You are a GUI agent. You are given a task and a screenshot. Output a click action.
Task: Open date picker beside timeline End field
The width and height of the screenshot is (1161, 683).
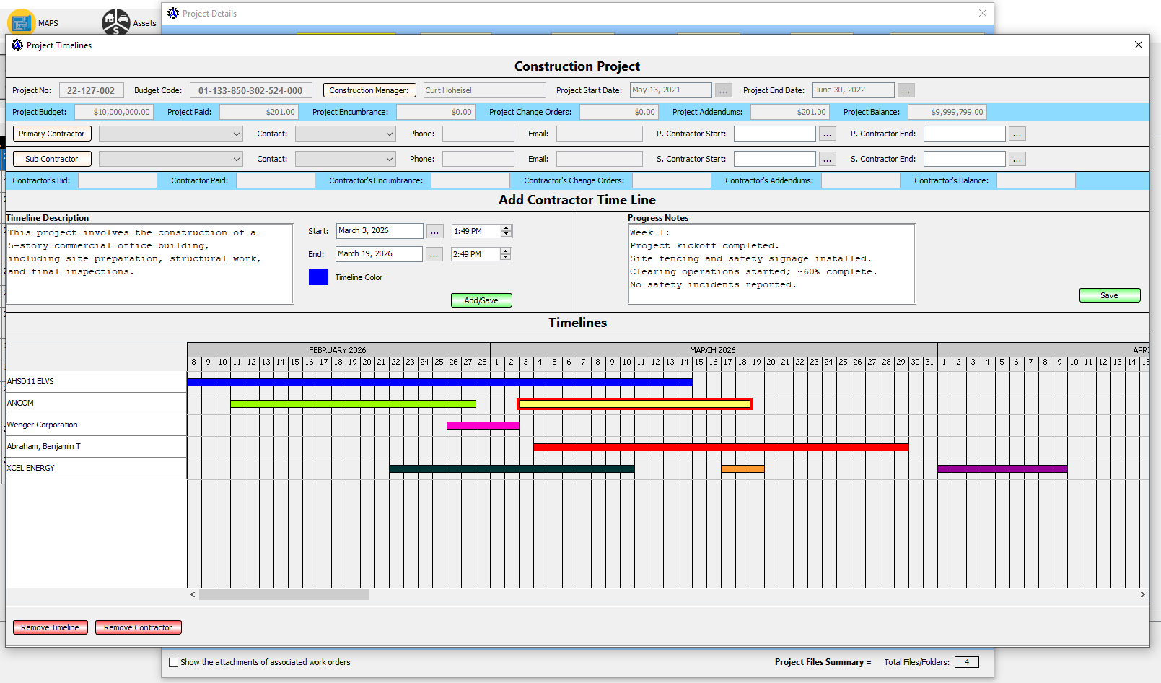434,253
